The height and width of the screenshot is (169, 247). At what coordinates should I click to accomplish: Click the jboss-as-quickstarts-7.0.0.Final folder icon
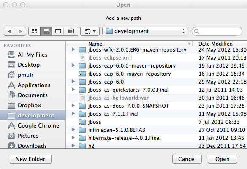coord(82,90)
